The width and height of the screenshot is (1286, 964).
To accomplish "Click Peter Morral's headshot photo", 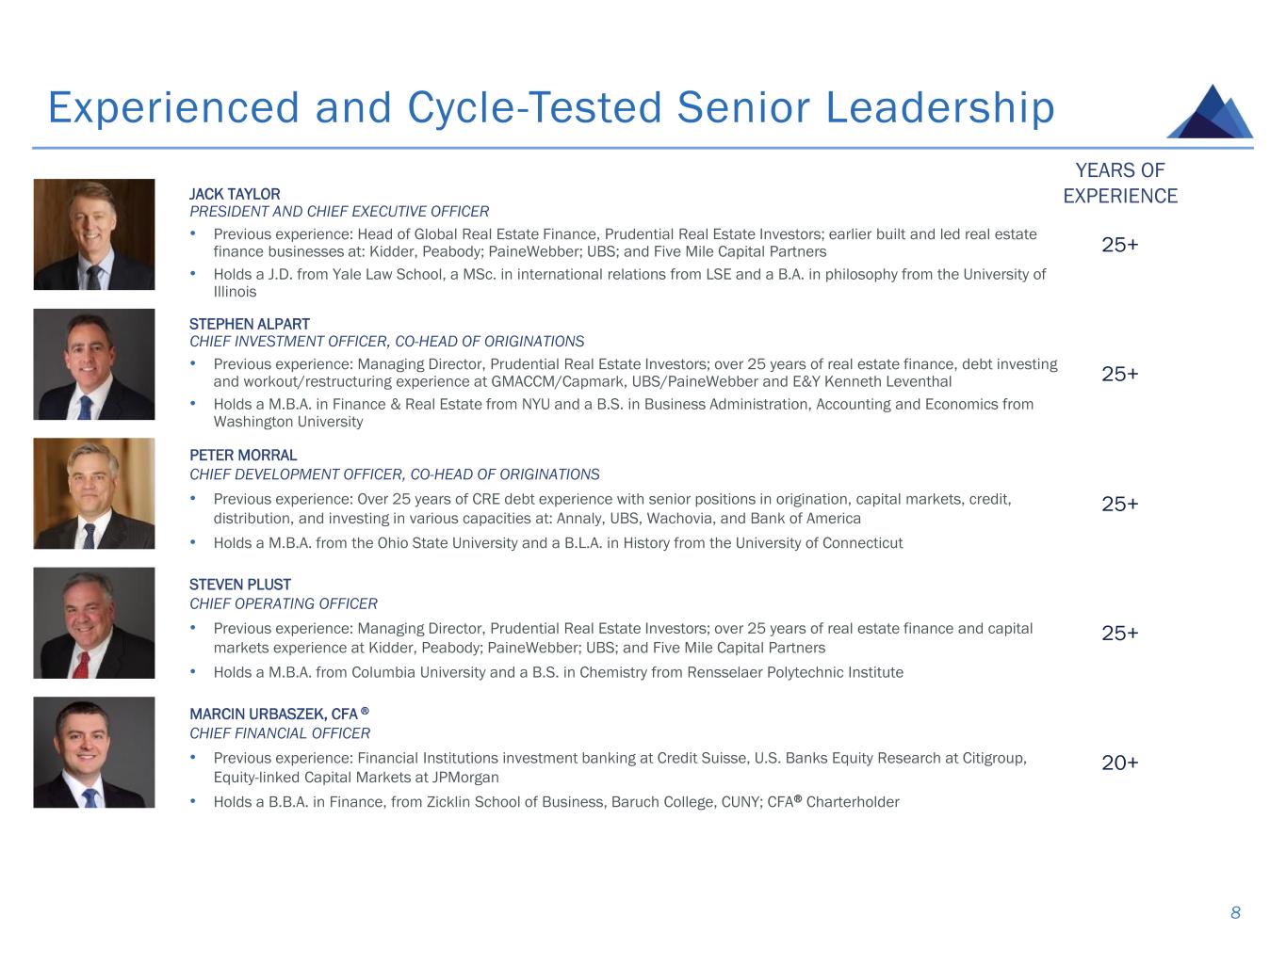I will point(94,493).
